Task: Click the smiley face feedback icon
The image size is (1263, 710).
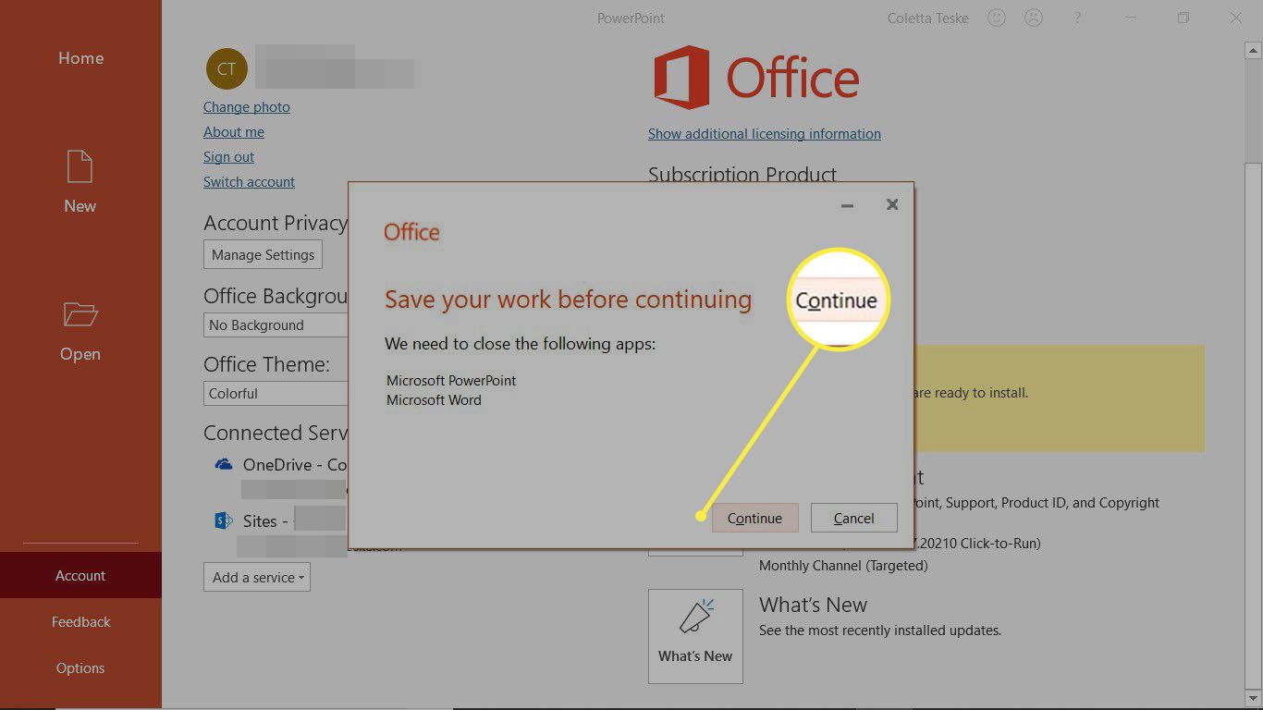Action: (996, 18)
